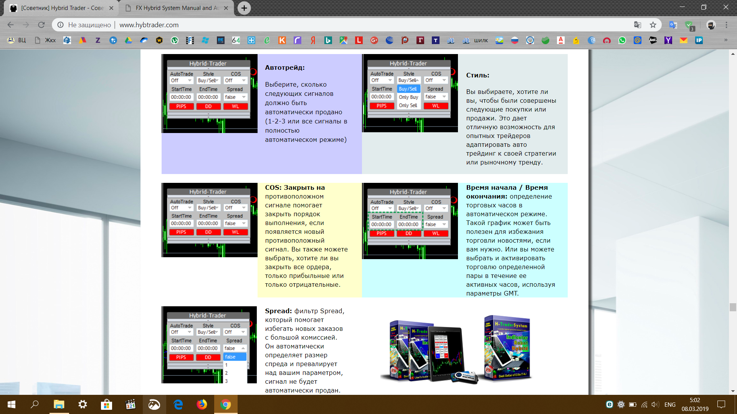The height and width of the screenshot is (414, 737).
Task: Open COS dropdown in the Автотрейд panel
Action: (236, 80)
